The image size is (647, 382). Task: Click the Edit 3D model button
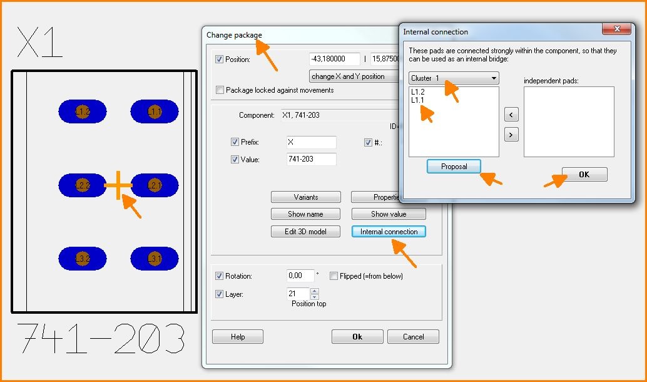coord(305,232)
